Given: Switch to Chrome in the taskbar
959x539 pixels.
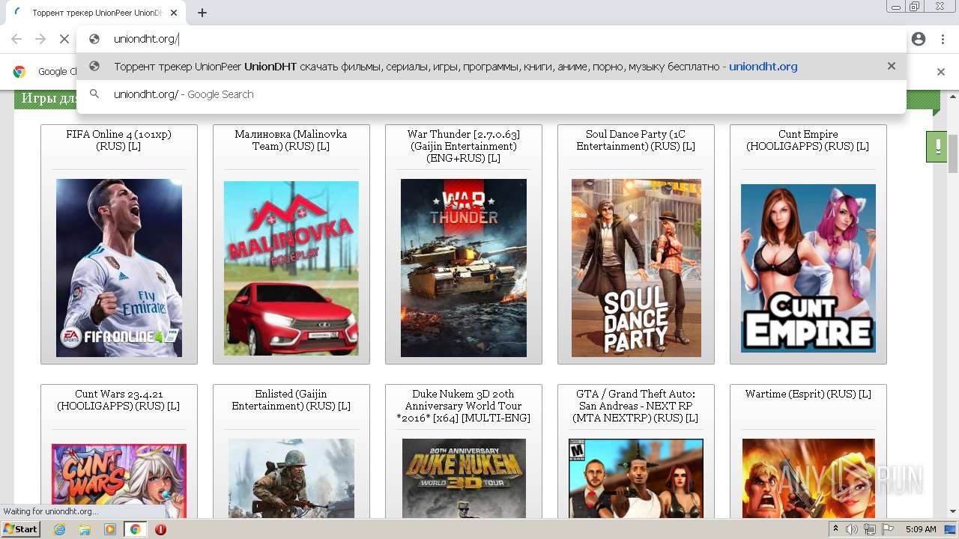Looking at the screenshot, I should click(135, 529).
